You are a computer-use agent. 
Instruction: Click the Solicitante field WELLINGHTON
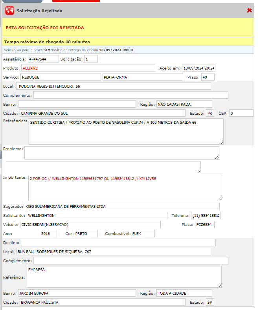tap(97, 215)
